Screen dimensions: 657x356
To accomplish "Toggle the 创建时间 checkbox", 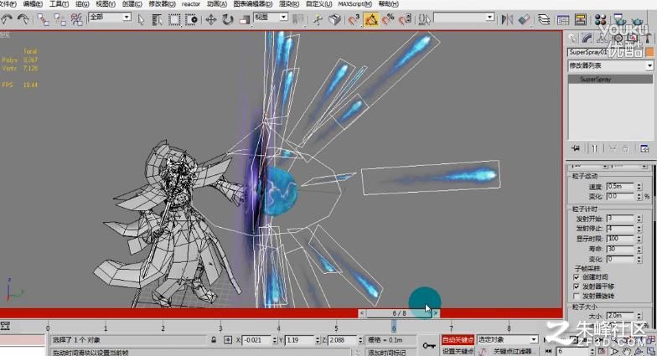I will click(x=577, y=277).
